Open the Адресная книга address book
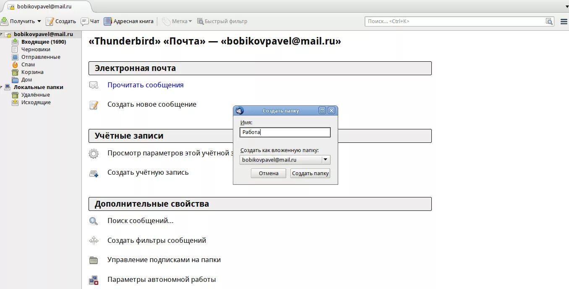The height and width of the screenshot is (289, 569). click(129, 21)
